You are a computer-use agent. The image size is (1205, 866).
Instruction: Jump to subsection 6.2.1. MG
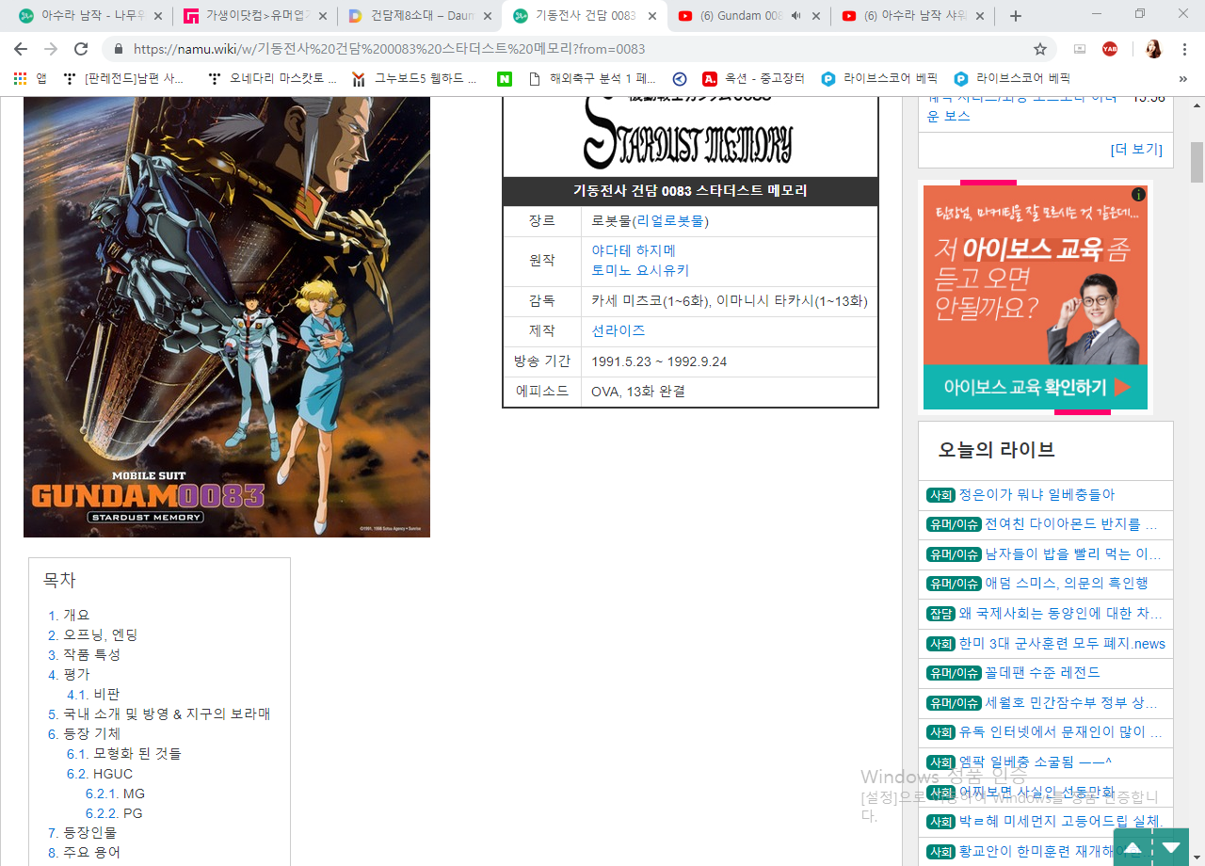[x=116, y=794]
